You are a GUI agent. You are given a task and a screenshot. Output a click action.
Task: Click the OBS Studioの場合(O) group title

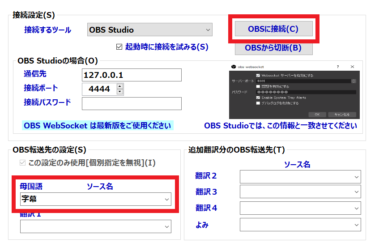(58, 61)
